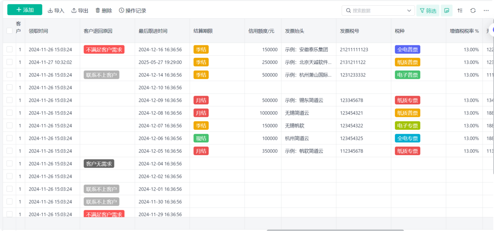Click the 税种 column header
The width and height of the screenshot is (494, 231).
click(419, 31)
